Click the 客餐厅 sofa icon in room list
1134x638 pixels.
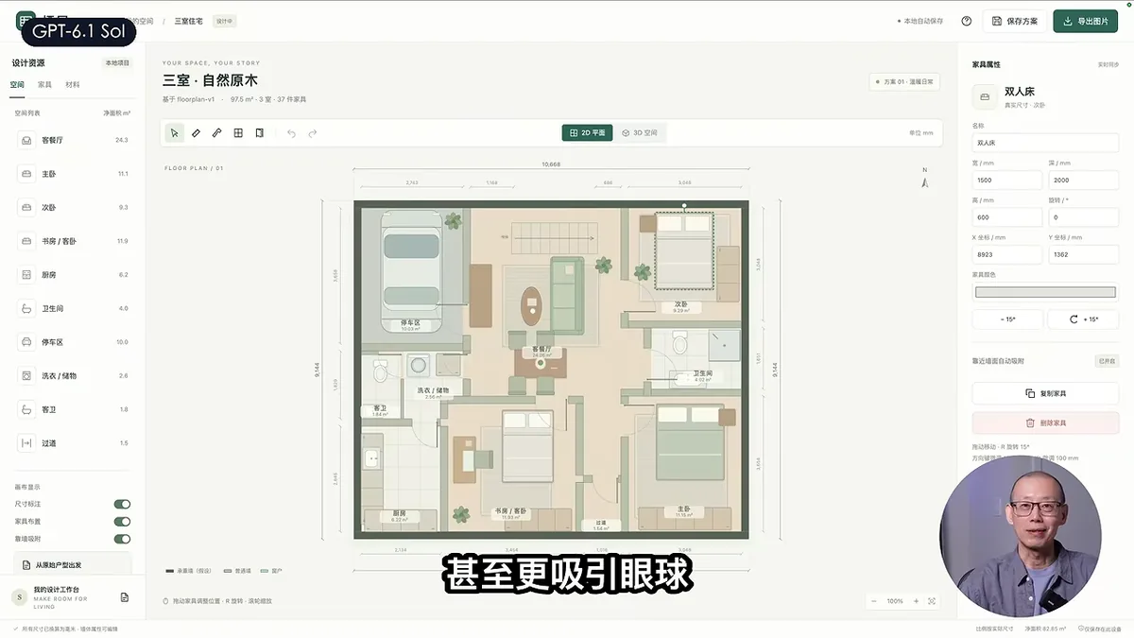[x=26, y=140]
